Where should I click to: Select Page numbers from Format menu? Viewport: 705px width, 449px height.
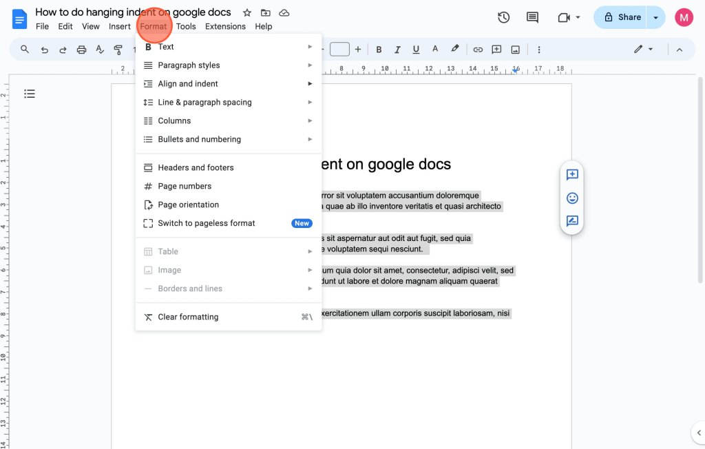pos(185,186)
